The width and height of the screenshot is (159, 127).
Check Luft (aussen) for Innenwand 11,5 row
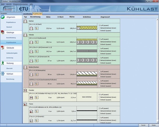100,49
